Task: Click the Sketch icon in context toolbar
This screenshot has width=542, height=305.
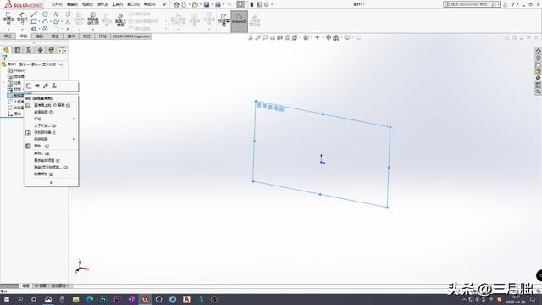Action: (x=29, y=86)
